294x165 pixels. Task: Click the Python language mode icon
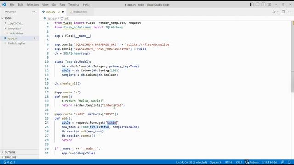click(247, 162)
